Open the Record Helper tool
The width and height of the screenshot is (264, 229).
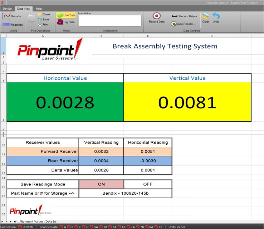tap(185, 16)
